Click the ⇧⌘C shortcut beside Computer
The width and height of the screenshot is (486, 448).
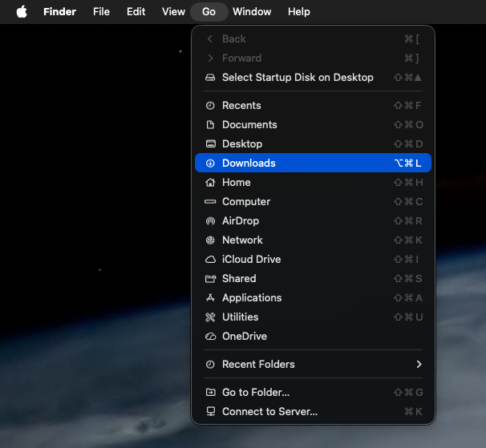(x=408, y=202)
